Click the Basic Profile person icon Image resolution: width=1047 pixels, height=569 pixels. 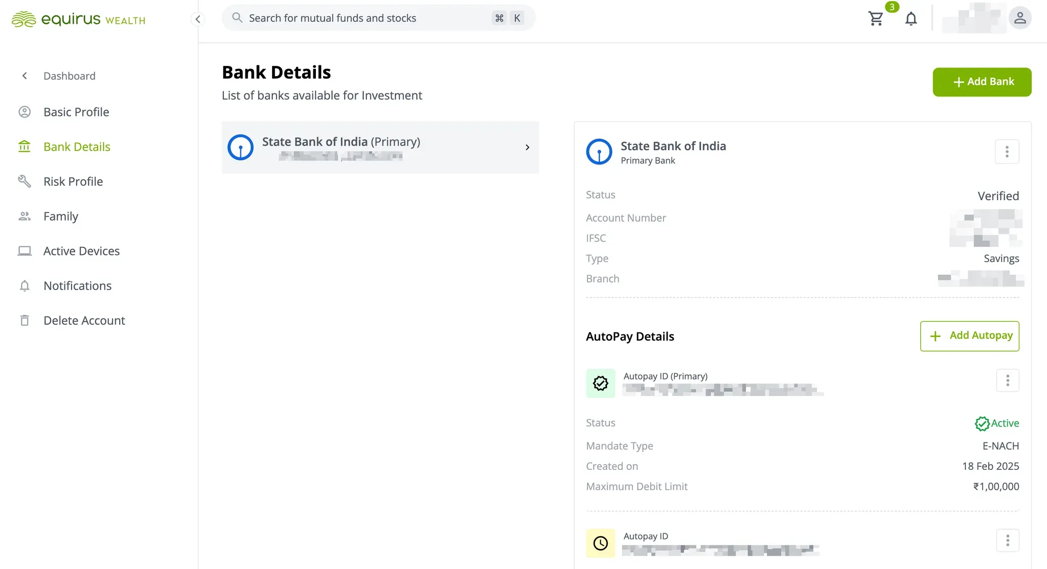25,112
